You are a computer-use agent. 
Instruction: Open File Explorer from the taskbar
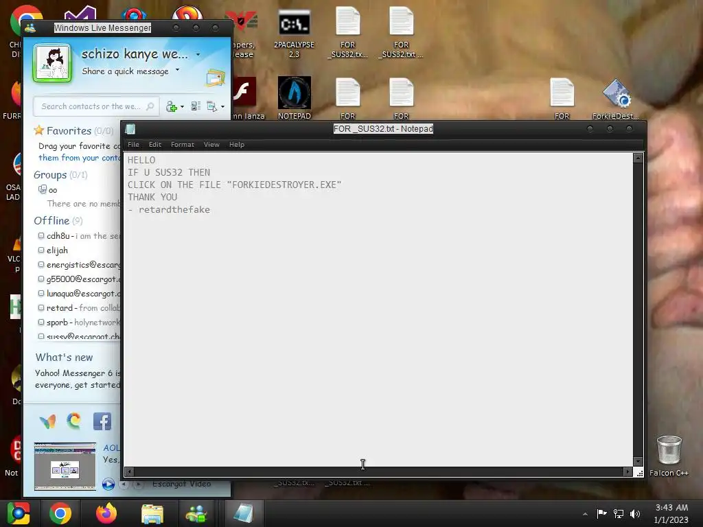[x=152, y=513]
